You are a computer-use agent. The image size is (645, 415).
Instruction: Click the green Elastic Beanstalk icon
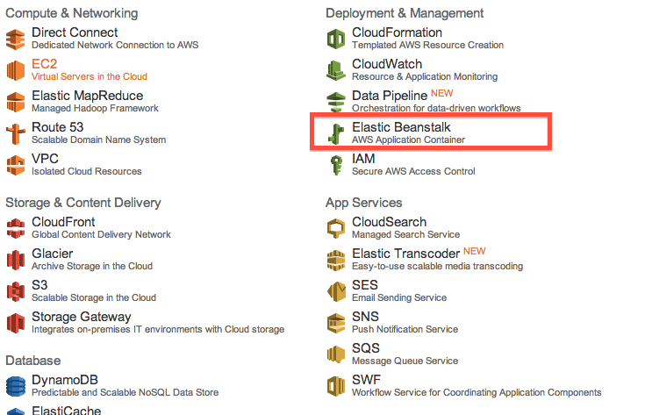pos(335,133)
